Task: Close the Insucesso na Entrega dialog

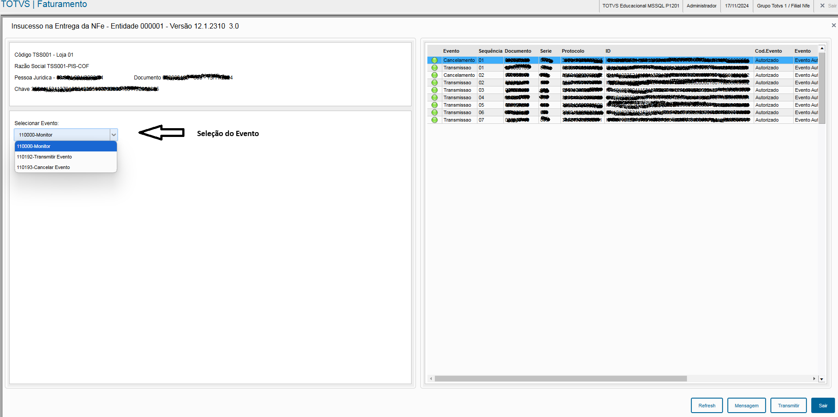Action: (833, 25)
